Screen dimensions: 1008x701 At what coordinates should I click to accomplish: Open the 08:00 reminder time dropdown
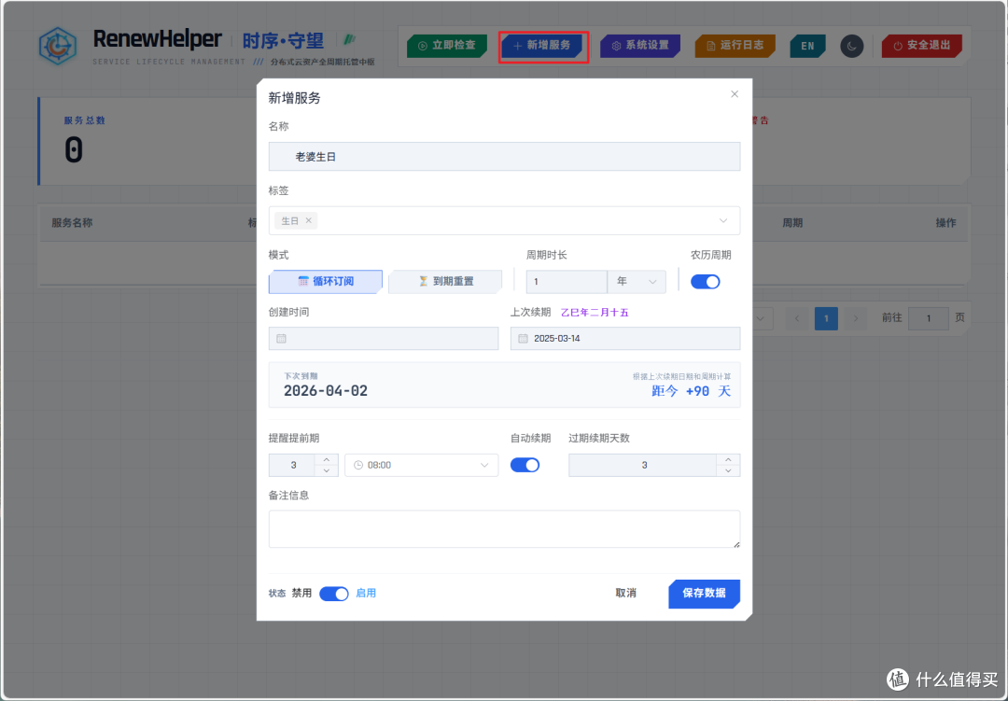point(421,465)
